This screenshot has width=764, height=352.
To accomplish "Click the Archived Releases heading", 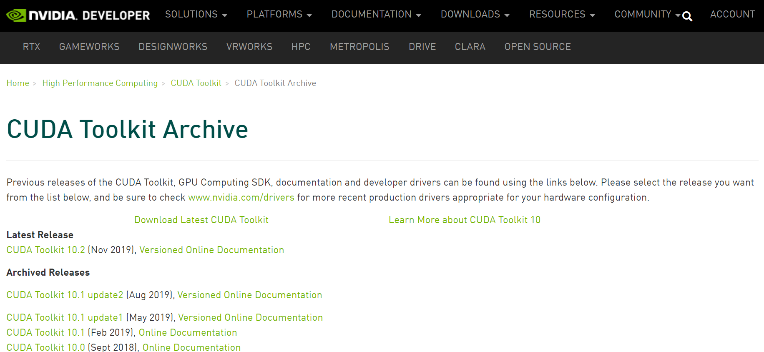I will click(x=48, y=272).
